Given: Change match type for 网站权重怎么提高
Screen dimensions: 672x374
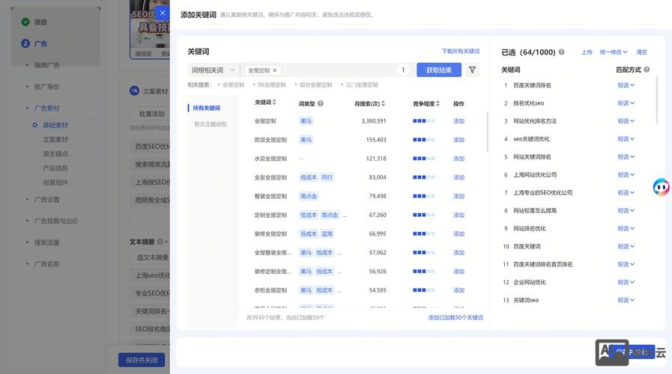Looking at the screenshot, I should click(626, 210).
